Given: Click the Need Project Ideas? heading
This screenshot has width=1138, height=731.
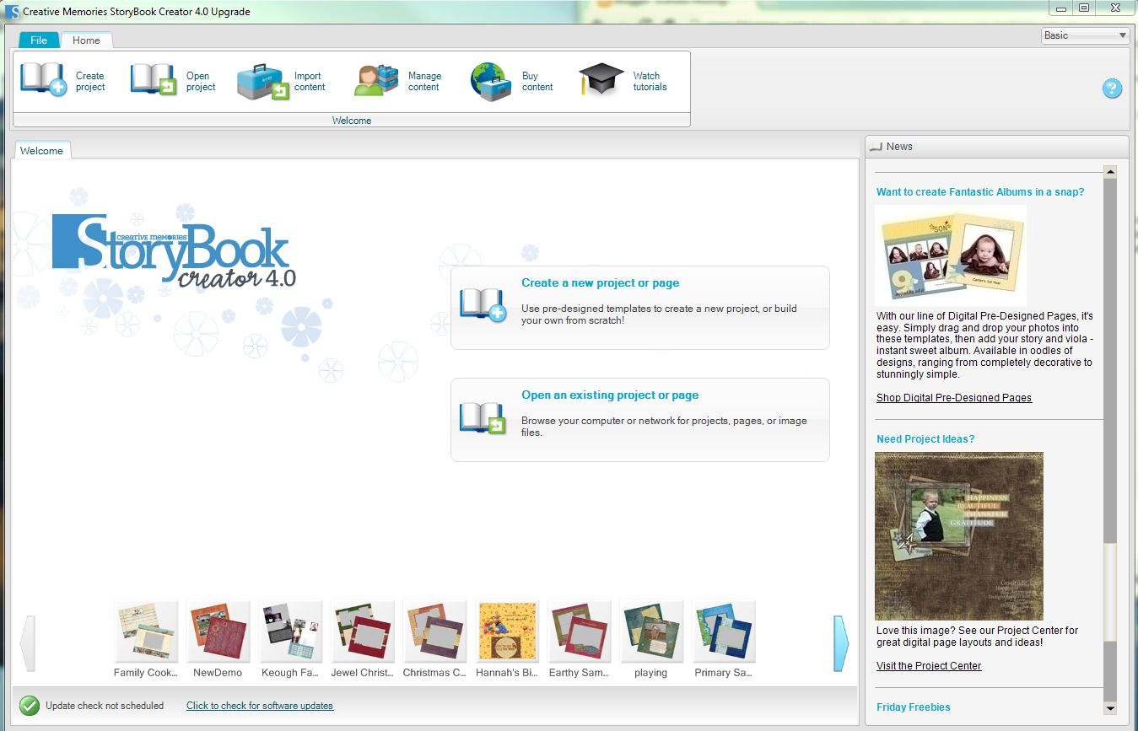Looking at the screenshot, I should [x=925, y=439].
